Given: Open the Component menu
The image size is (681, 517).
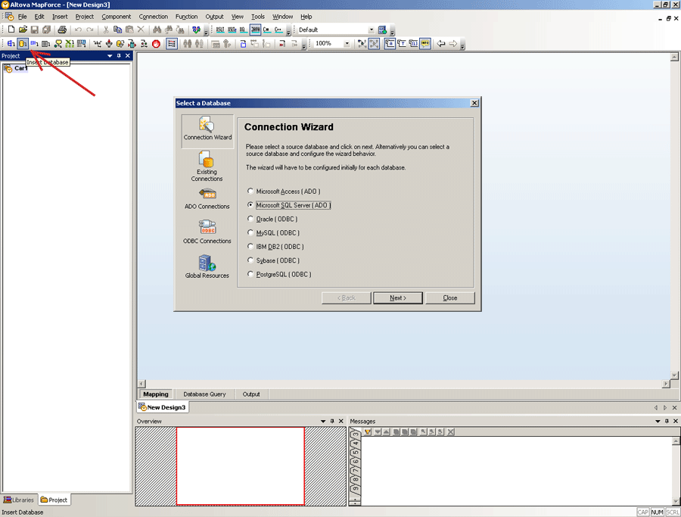Looking at the screenshot, I should click(x=116, y=17).
